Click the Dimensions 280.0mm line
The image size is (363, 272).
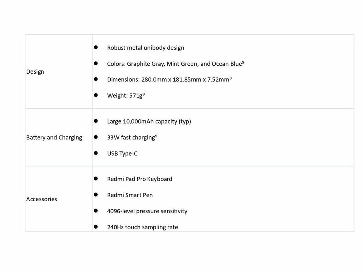click(169, 79)
